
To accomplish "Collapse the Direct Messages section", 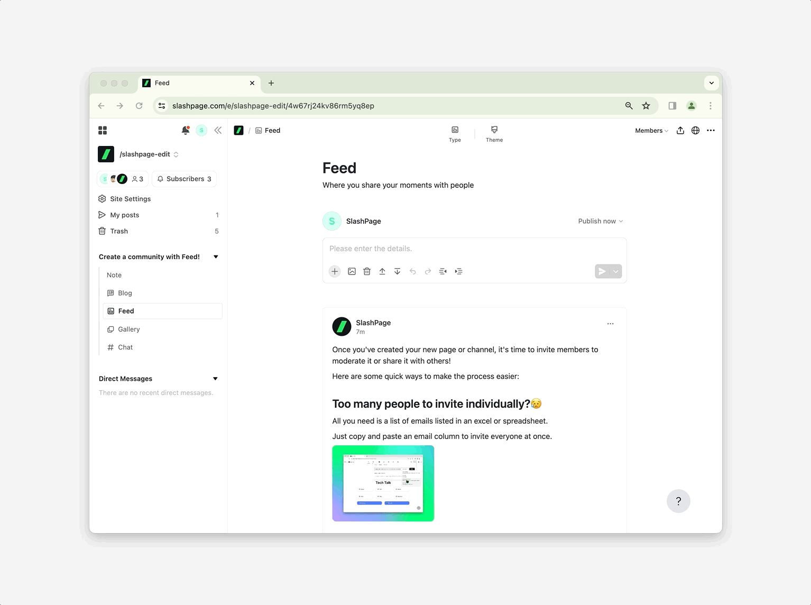I will point(215,379).
